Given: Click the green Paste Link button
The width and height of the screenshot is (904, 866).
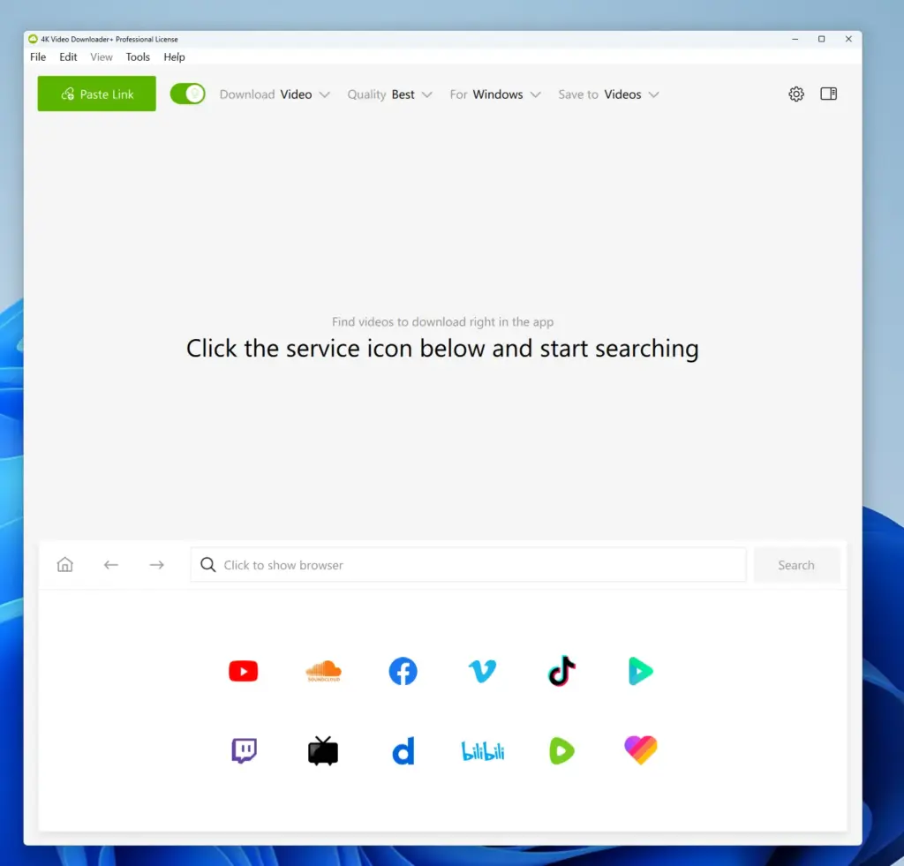Looking at the screenshot, I should click(x=97, y=94).
